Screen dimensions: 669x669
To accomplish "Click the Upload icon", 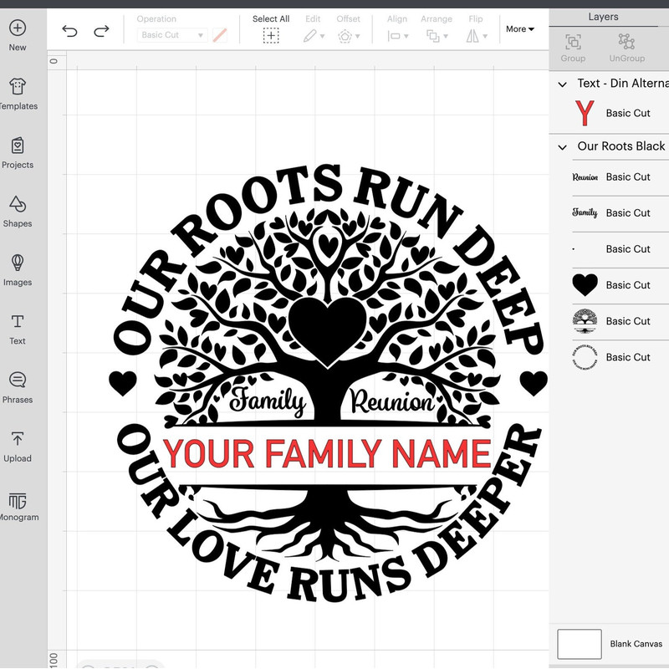I will (18, 440).
